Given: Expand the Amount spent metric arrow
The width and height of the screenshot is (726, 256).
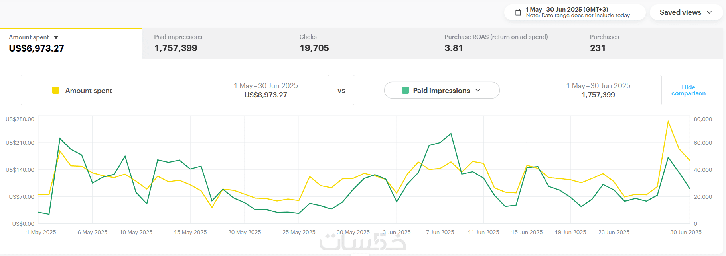Looking at the screenshot, I should pos(56,37).
